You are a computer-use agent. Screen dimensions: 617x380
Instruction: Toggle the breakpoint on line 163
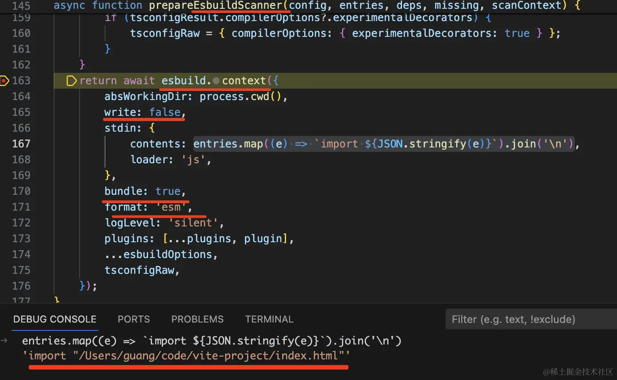click(4, 81)
